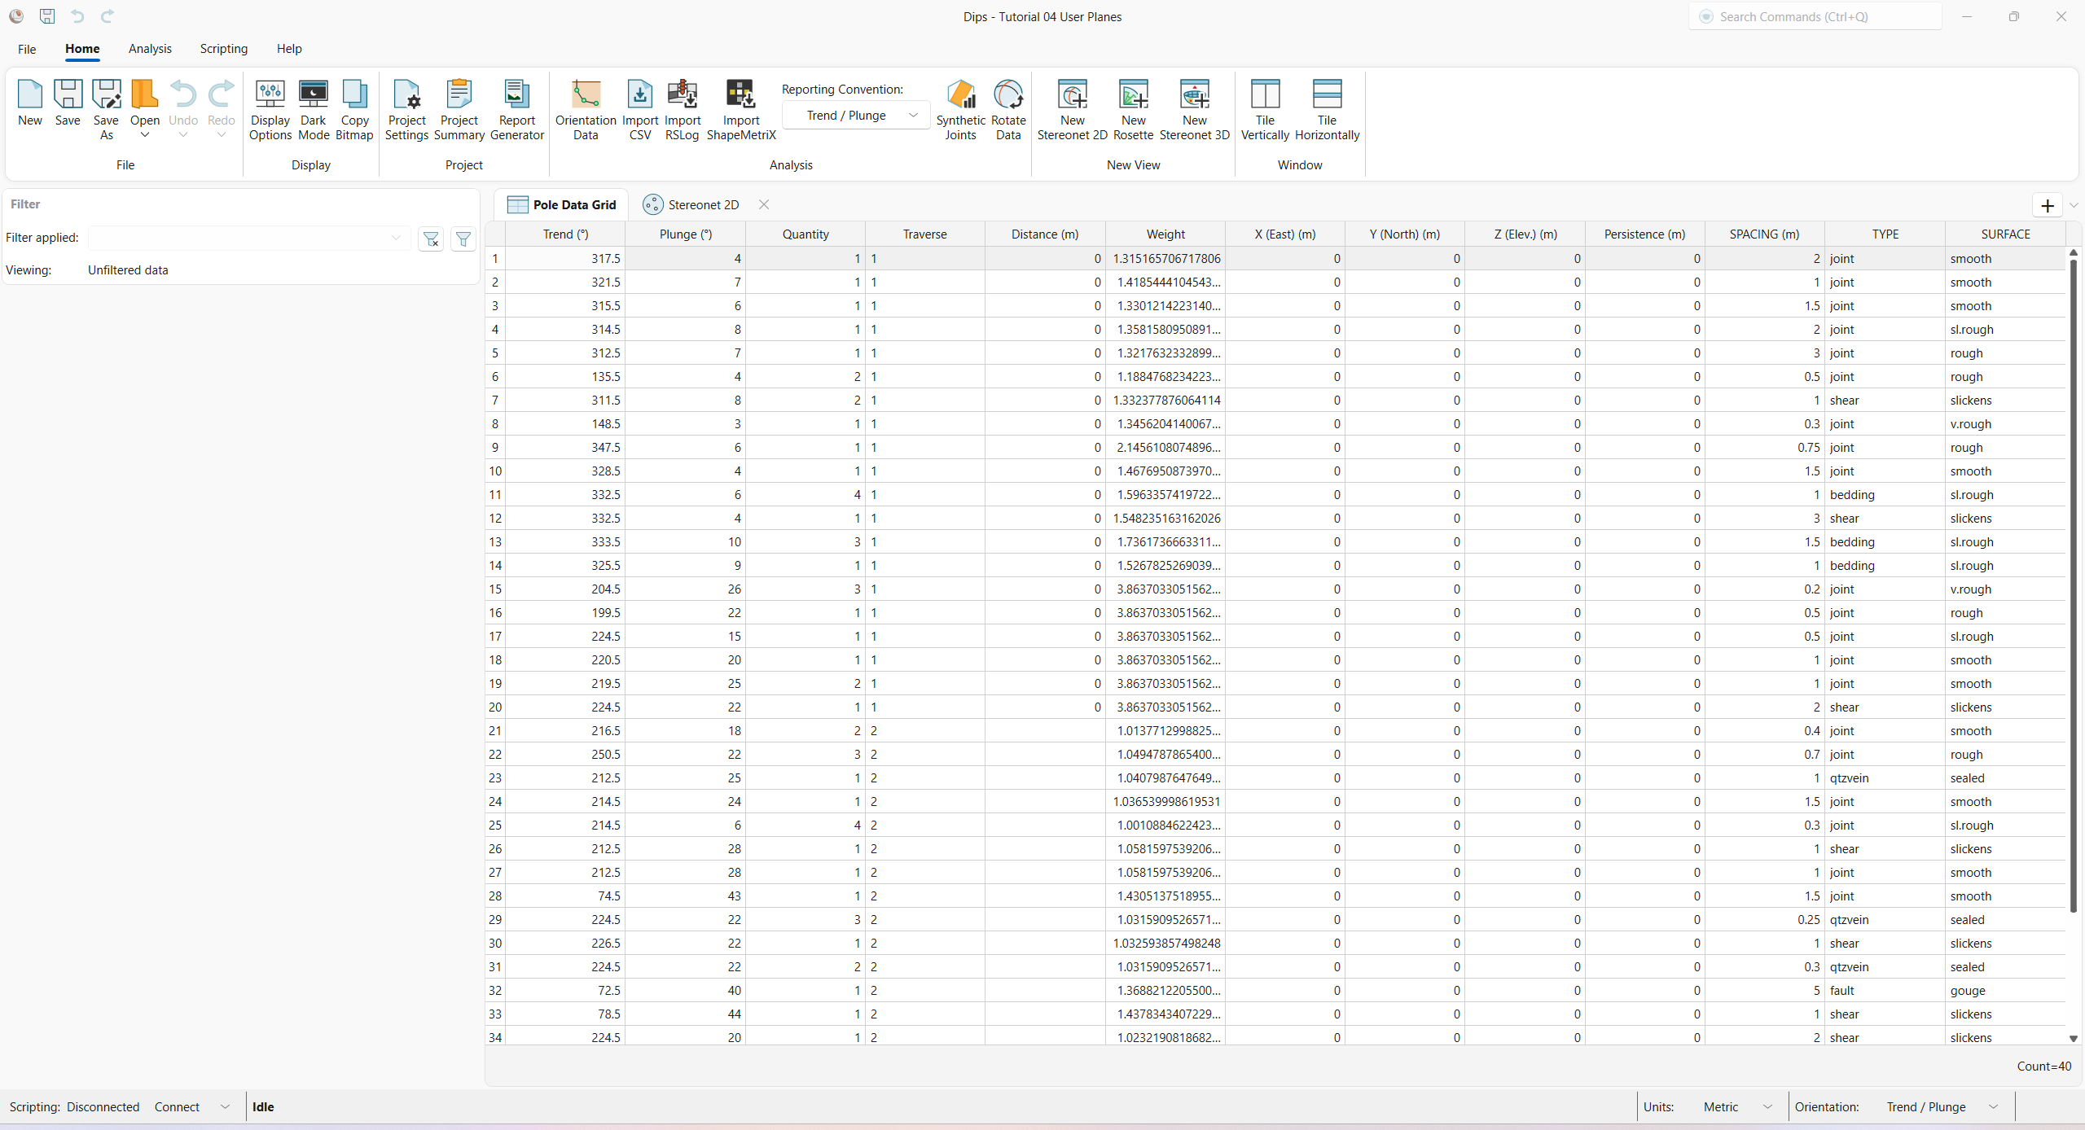Apply a filter using the filter icon

(x=463, y=239)
